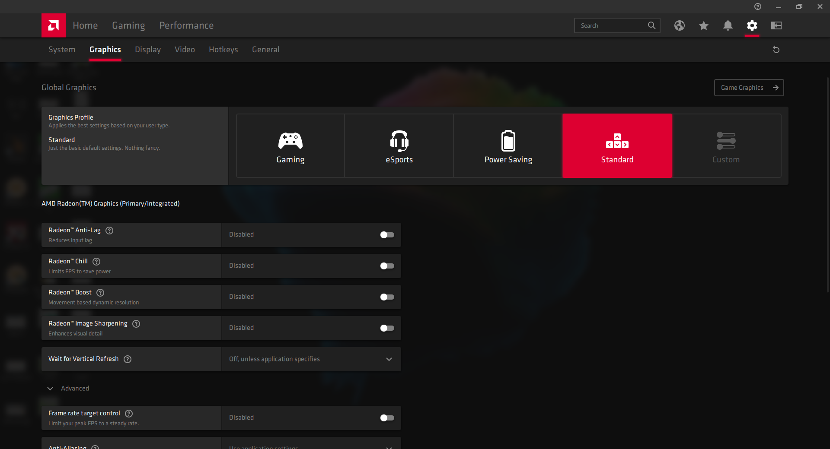Screen dimensions: 830x449
Task: Click "Reduces input lag" text
Action: click(70, 240)
